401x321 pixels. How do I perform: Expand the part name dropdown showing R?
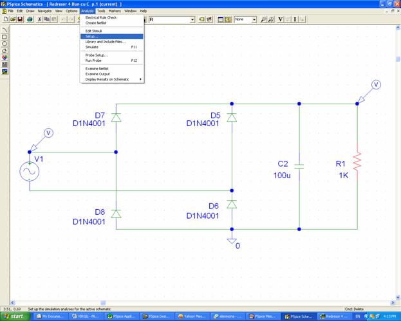point(192,20)
